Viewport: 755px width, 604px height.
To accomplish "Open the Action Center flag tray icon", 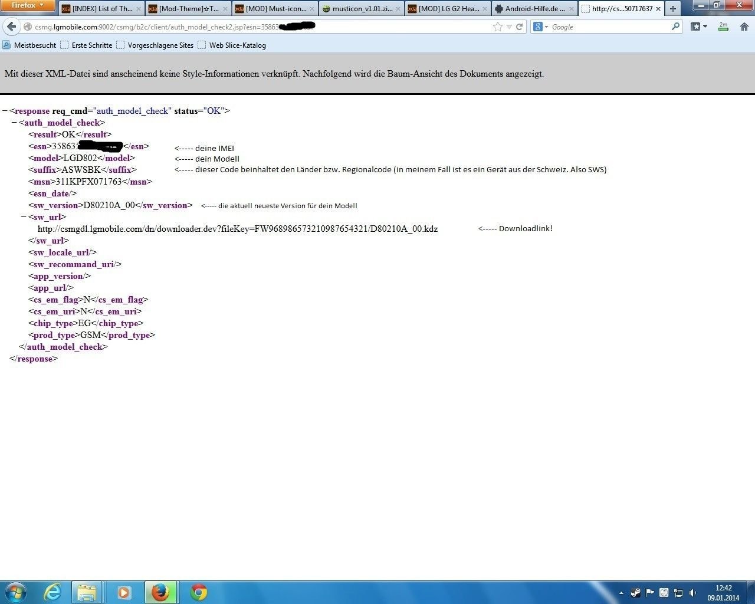I will tap(650, 593).
